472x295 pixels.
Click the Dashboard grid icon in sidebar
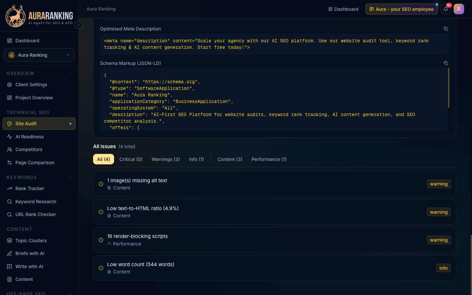[10, 41]
